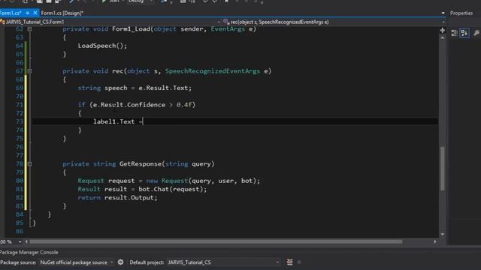Close the Form1.cs tab
Screen dimensions: 481x270
point(35,13)
